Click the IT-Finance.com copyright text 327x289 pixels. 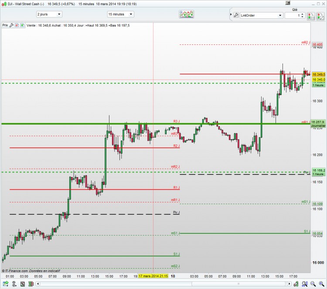click(15, 271)
